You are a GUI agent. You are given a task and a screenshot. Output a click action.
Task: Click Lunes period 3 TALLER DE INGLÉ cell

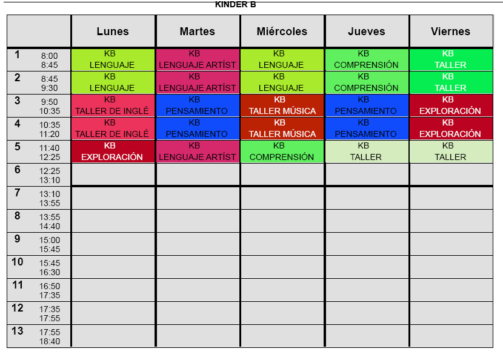coord(113,105)
